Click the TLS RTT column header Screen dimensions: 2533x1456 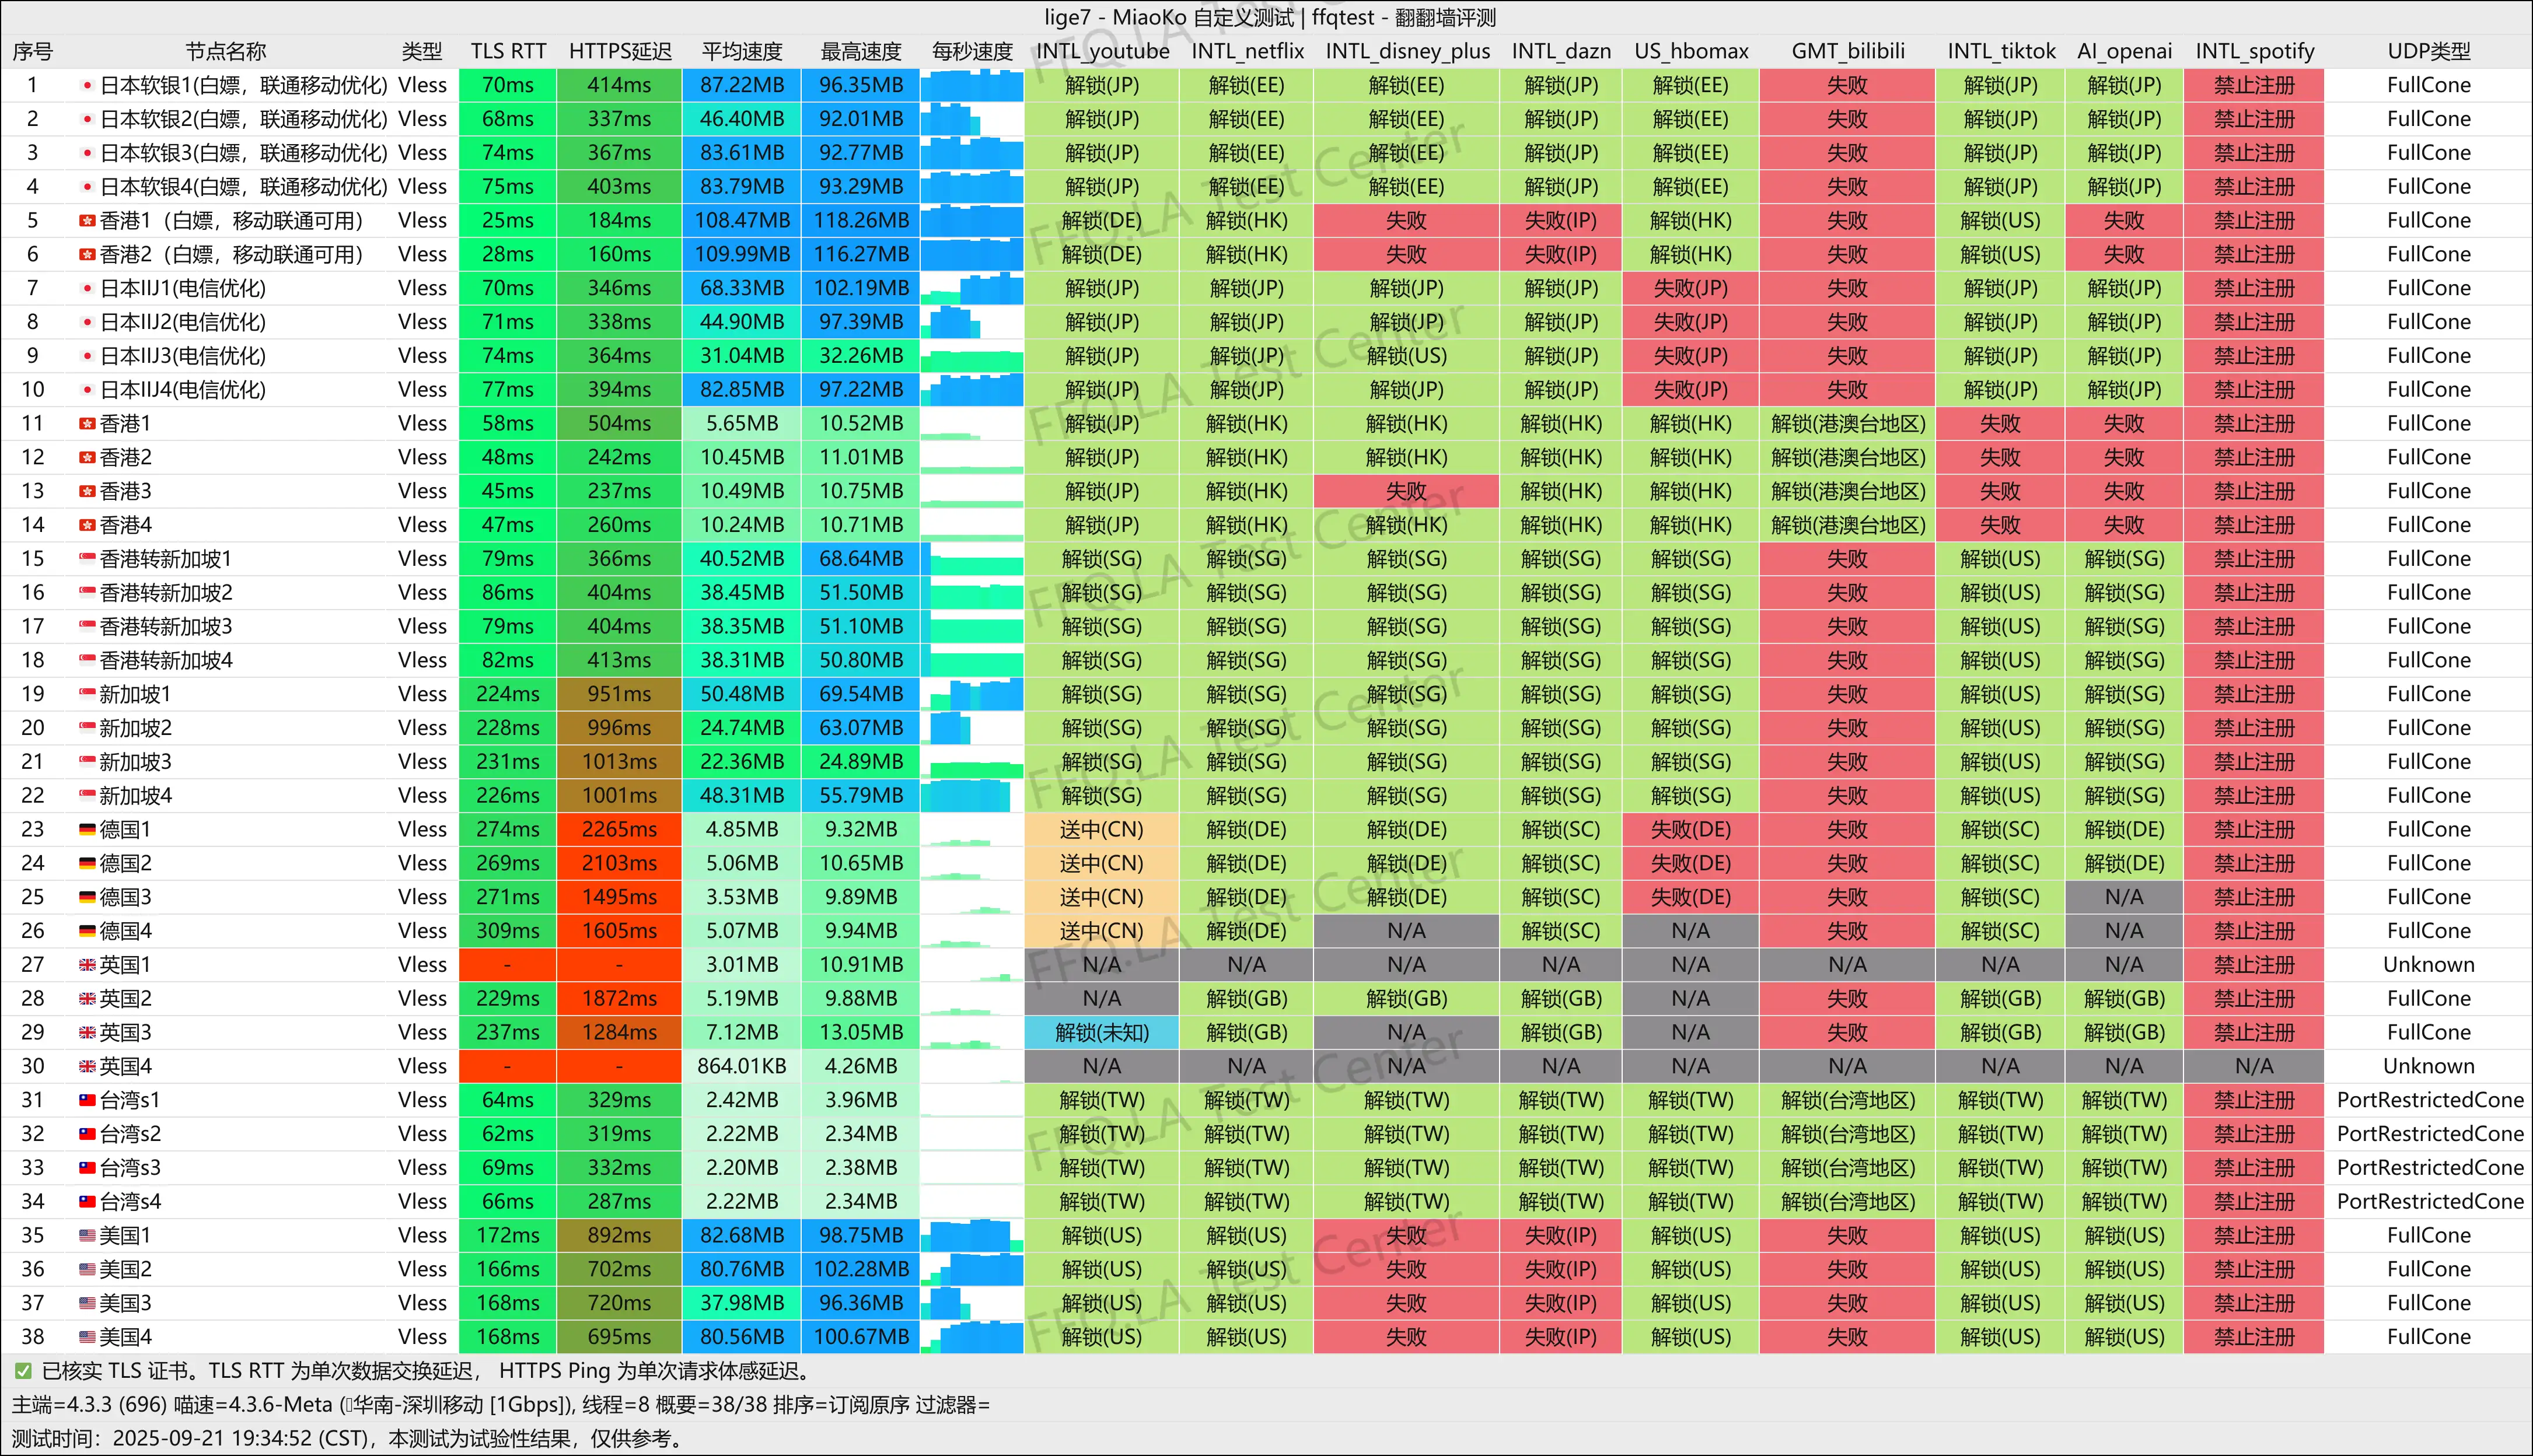[508, 51]
